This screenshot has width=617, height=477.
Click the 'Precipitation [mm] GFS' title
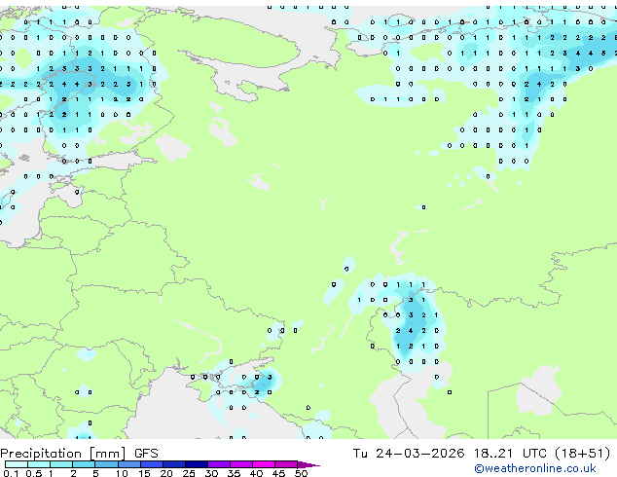pos(79,454)
